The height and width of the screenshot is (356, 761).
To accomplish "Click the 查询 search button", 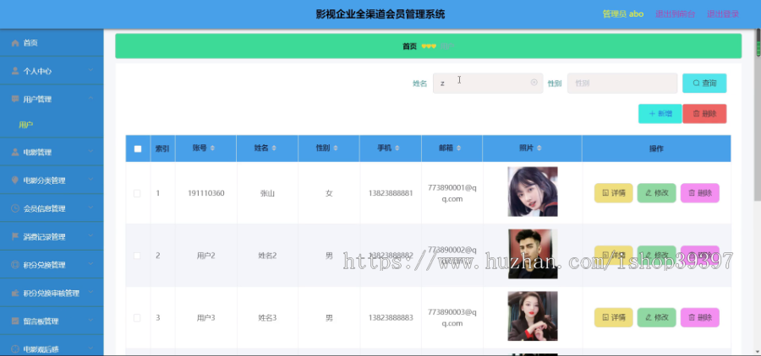I will click(704, 84).
